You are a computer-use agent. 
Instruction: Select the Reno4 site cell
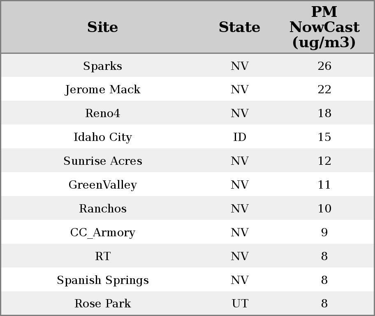(103, 113)
